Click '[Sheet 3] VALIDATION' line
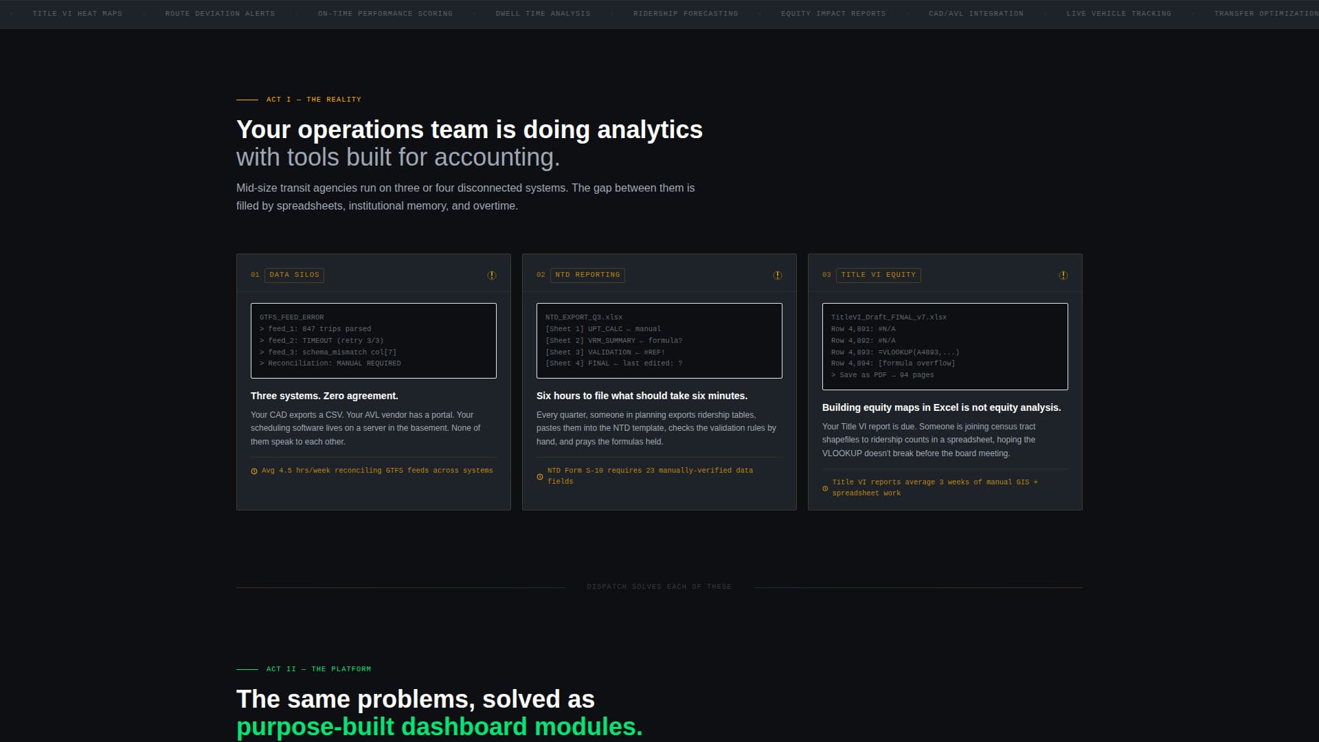1319x742 pixels. 605,352
